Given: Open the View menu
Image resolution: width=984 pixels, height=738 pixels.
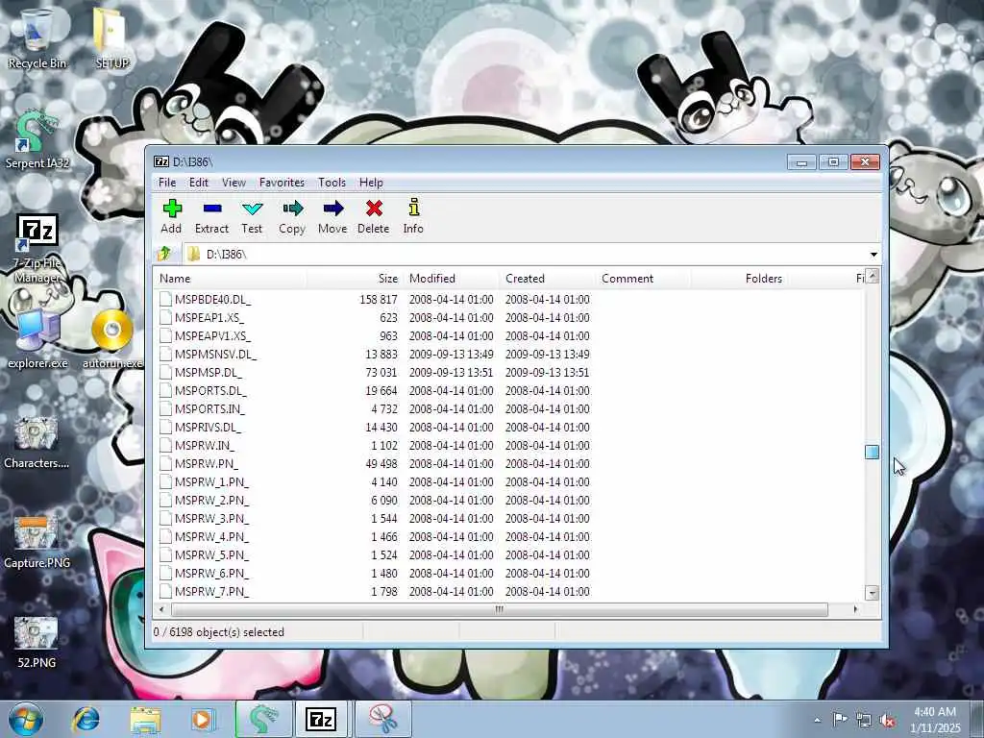Looking at the screenshot, I should point(234,183).
